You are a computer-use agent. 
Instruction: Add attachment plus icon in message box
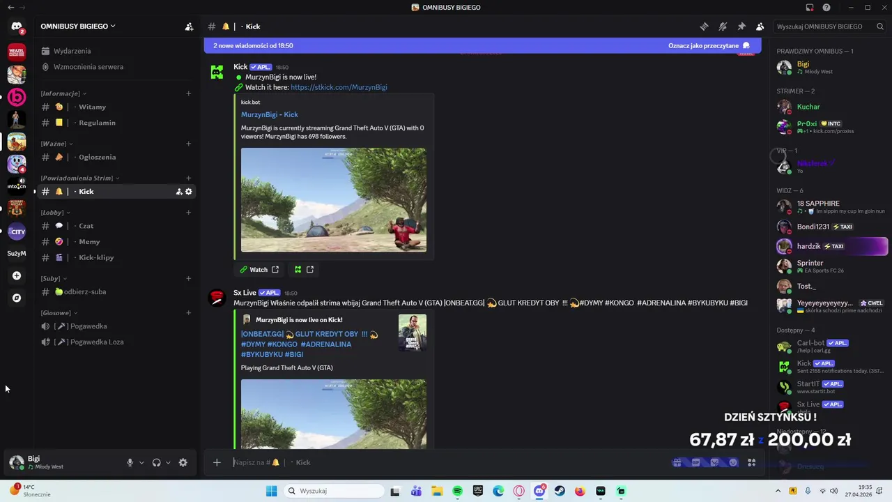click(x=217, y=462)
